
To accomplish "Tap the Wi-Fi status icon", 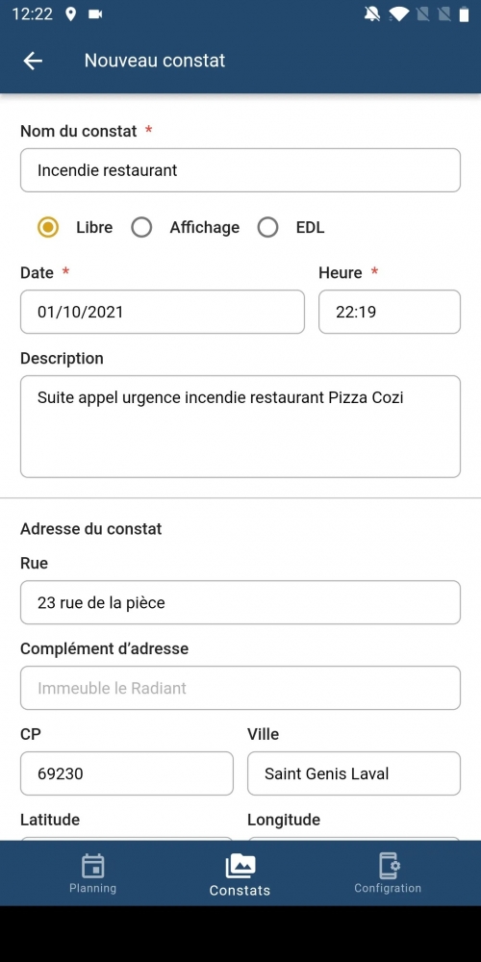I will pyautogui.click(x=399, y=14).
